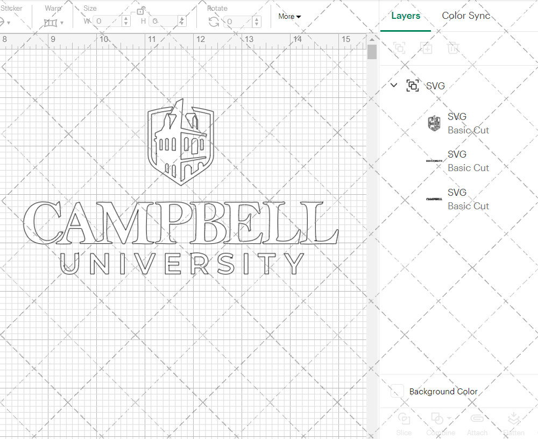Click the canvas vertical scrollbar
The image size is (538, 439).
(x=371, y=52)
